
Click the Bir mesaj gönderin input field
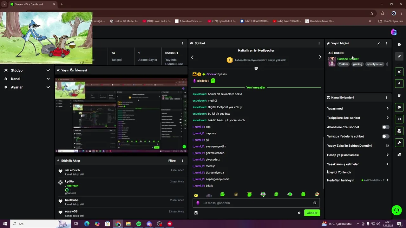[256, 203]
